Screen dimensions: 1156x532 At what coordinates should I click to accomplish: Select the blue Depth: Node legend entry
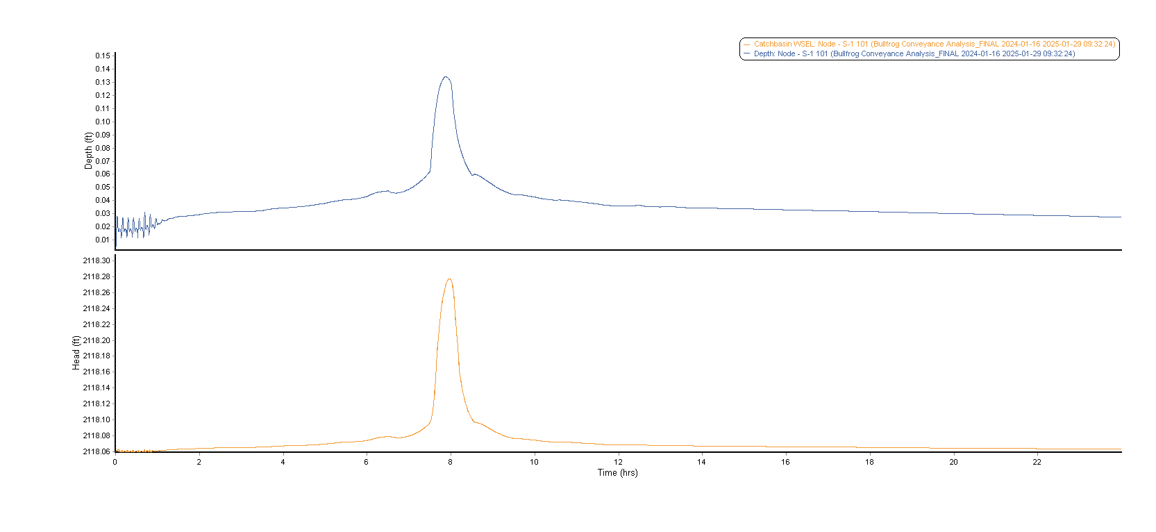(x=909, y=53)
